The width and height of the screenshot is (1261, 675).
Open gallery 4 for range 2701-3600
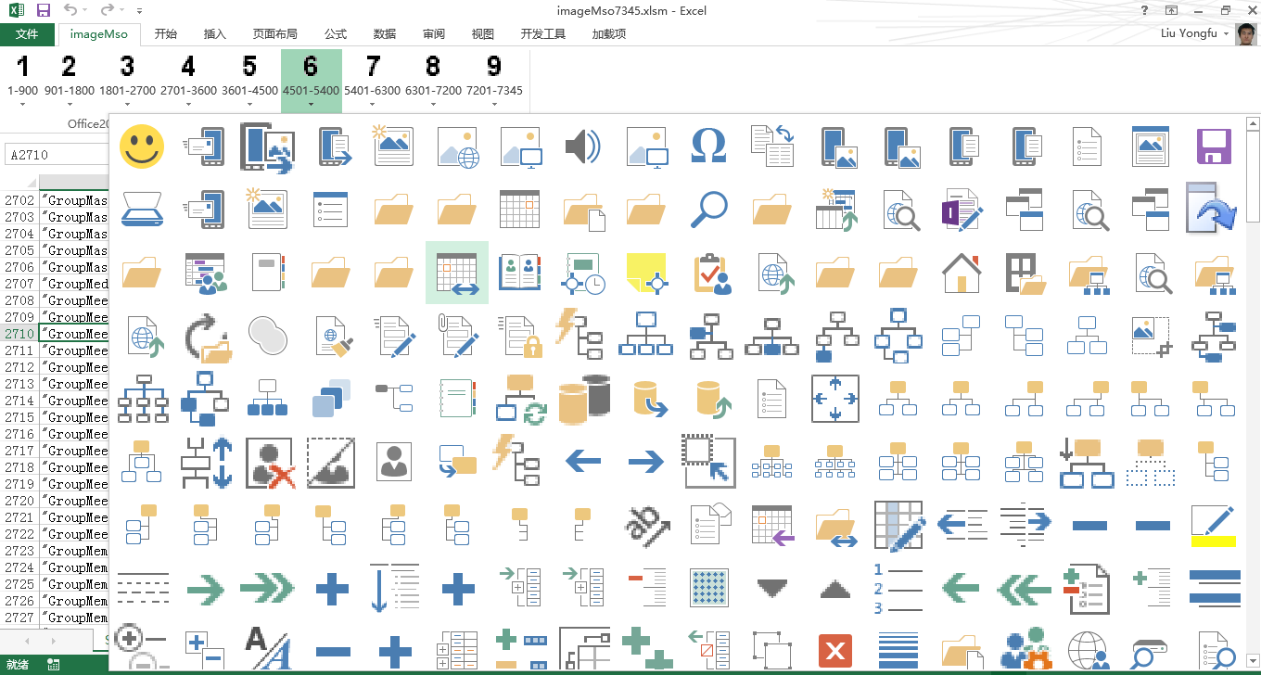click(188, 81)
